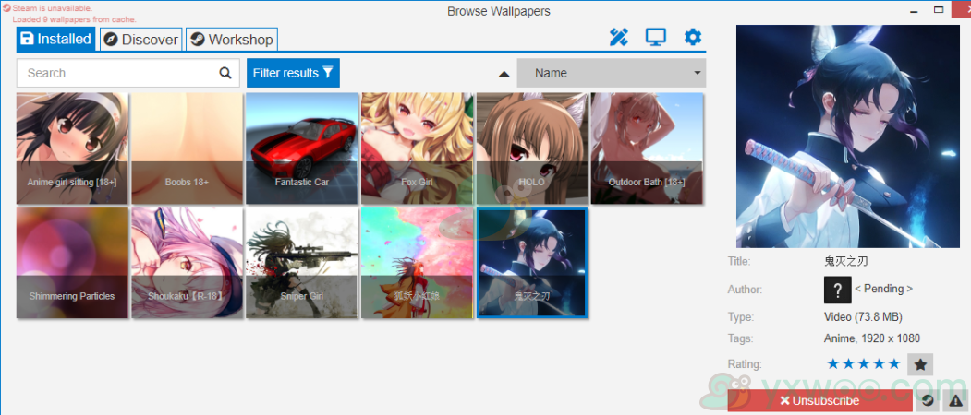Click the five-star rating bar
The height and width of the screenshot is (415, 971).
863,364
